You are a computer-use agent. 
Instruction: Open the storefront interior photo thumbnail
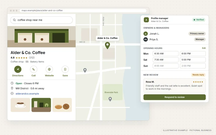point(41,105)
